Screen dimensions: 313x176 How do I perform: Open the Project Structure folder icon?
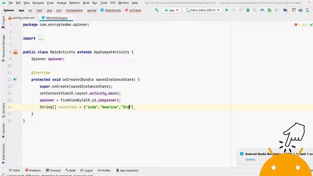(285, 10)
